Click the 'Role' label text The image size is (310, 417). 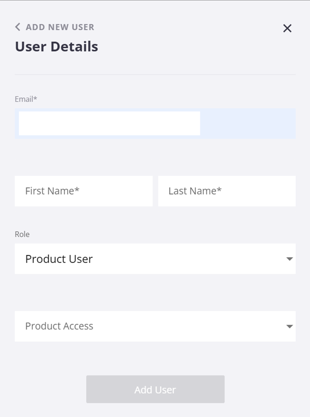[22, 234]
